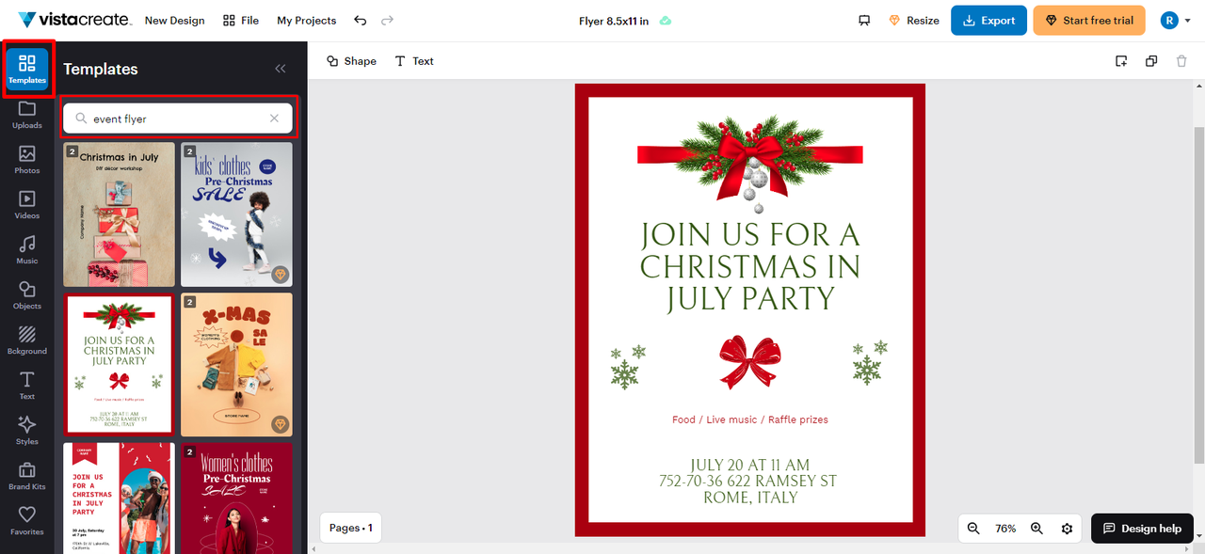This screenshot has width=1205, height=554.
Task: Open the 76% zoom level menu
Action: [x=1005, y=529]
